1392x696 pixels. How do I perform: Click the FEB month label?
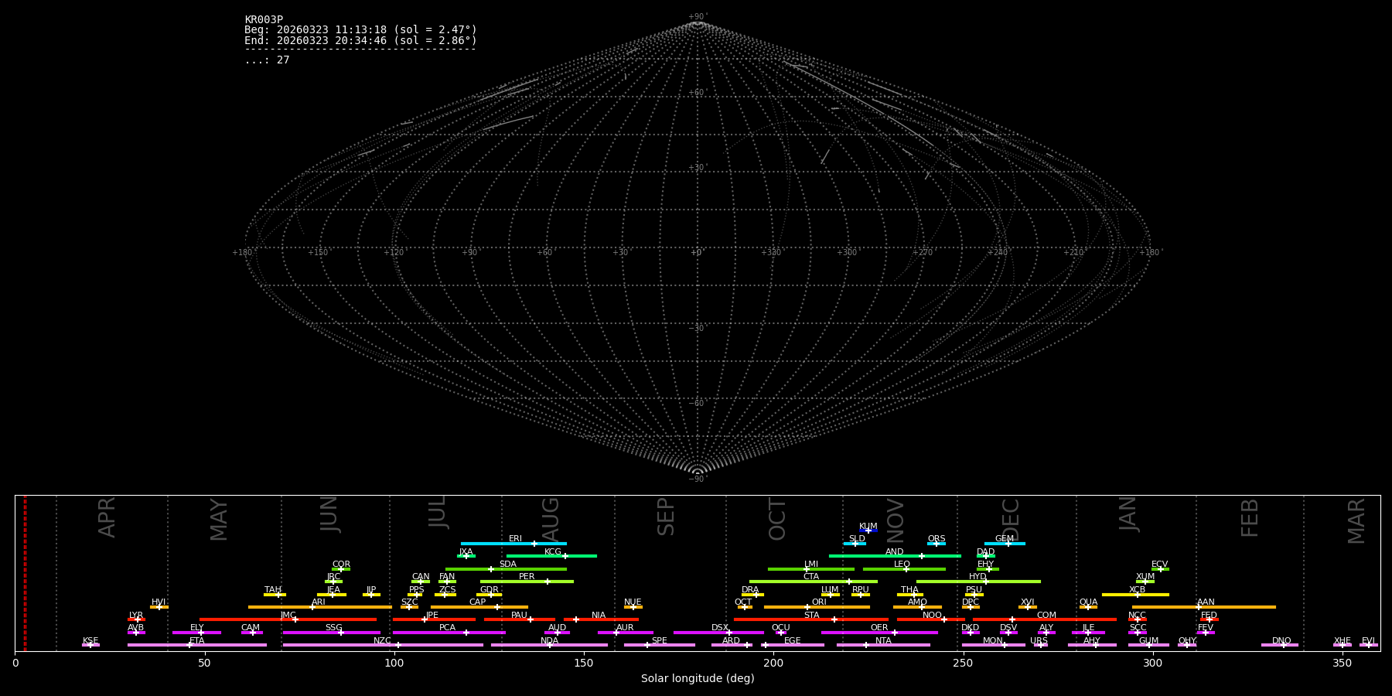[1250, 518]
